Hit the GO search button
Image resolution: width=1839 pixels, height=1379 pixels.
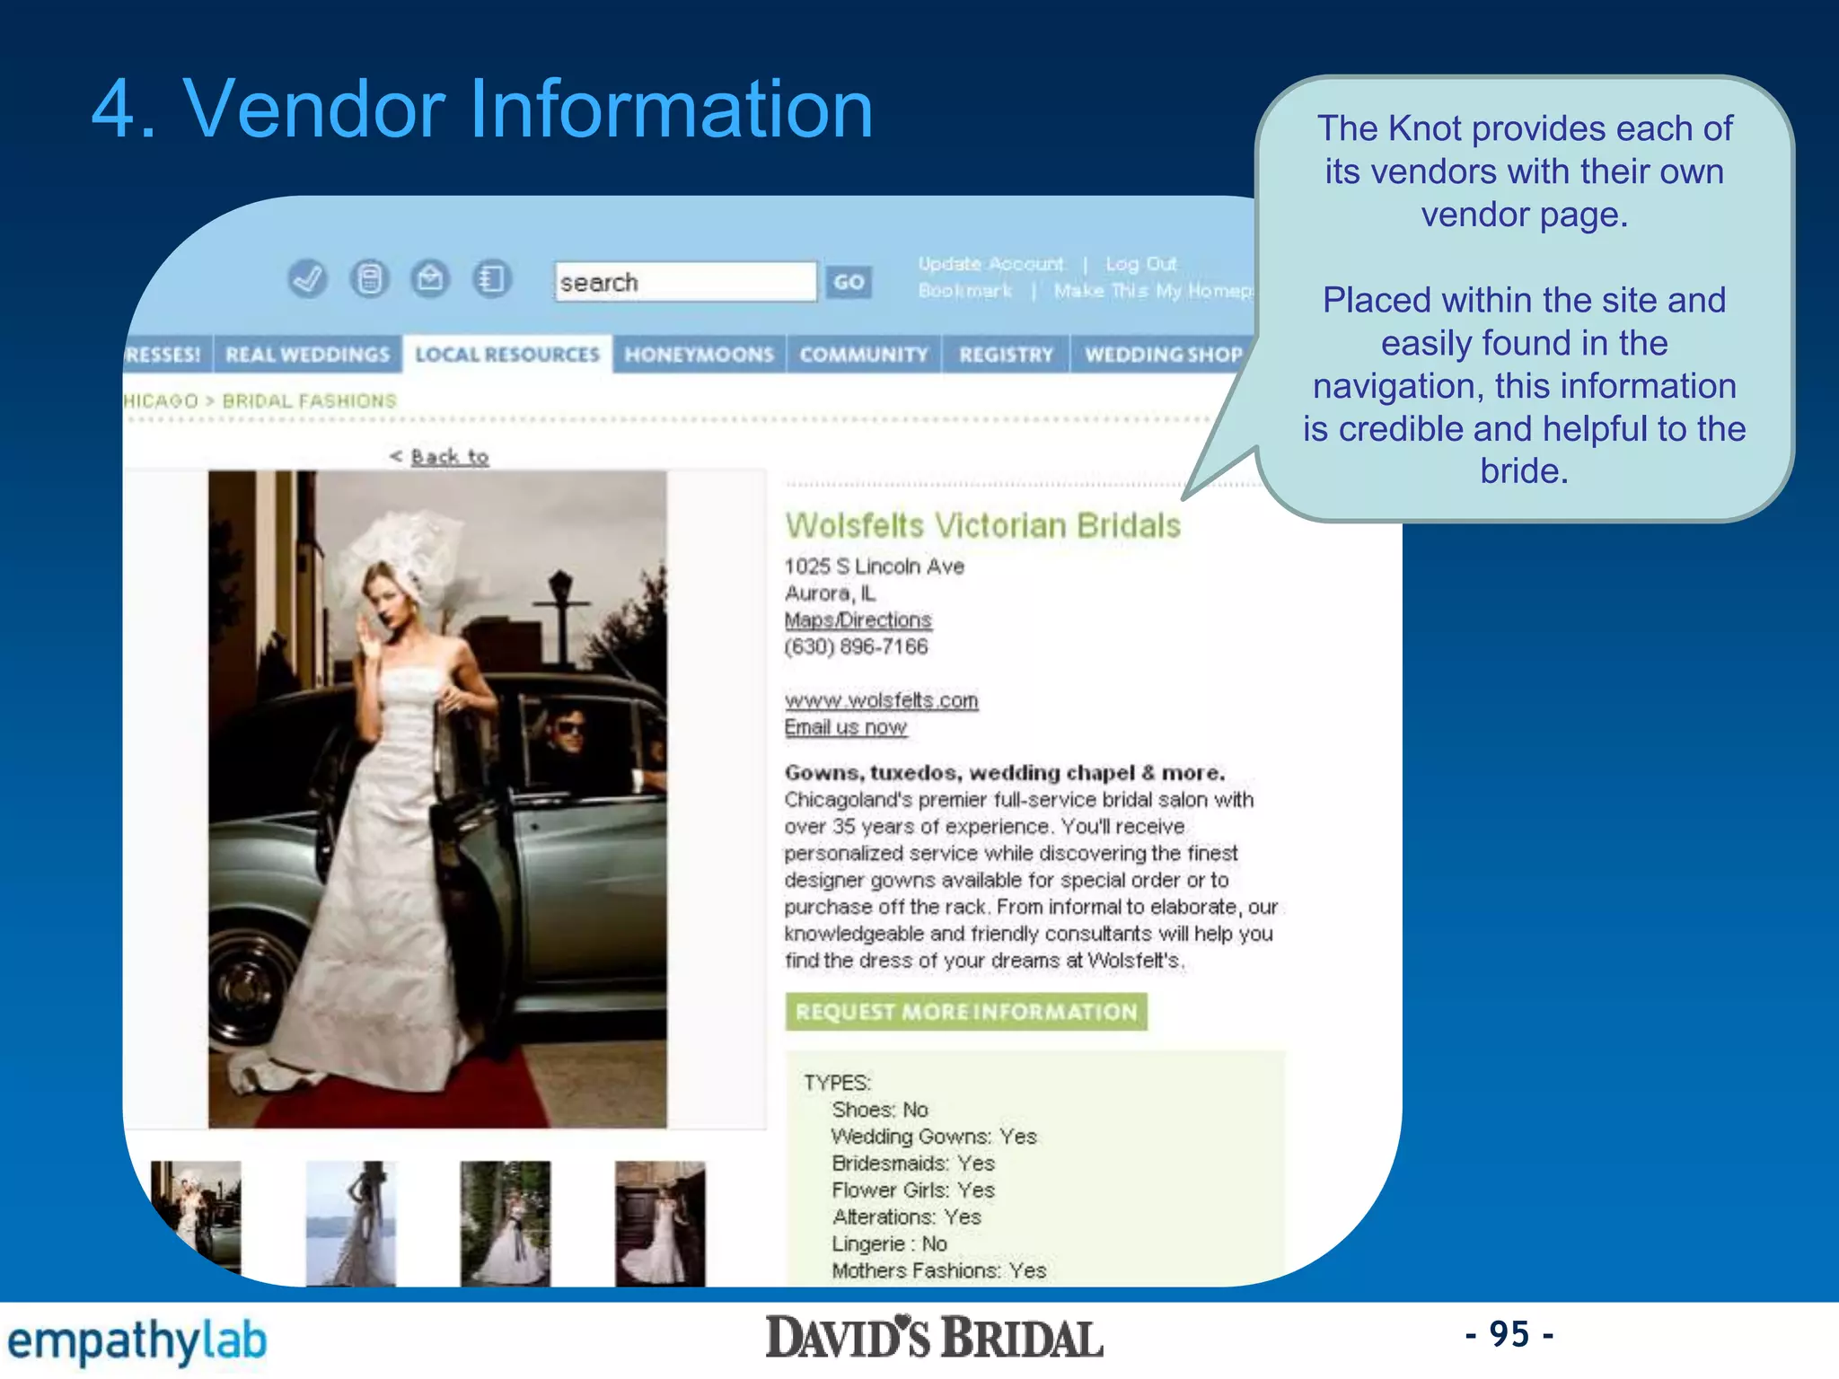click(849, 283)
